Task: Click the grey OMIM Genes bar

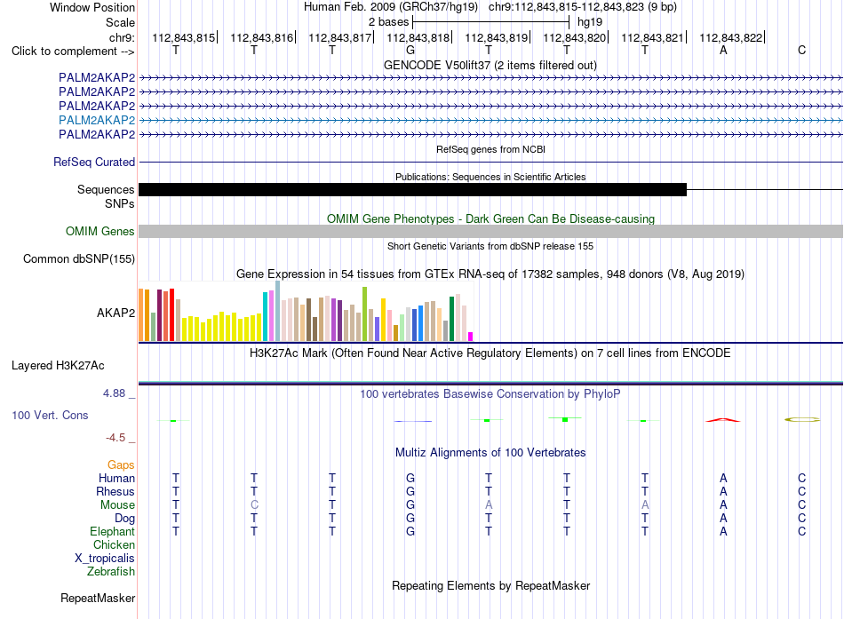Action: coord(491,232)
